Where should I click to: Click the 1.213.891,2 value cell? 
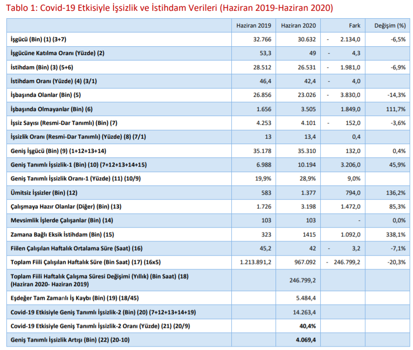(255, 262)
